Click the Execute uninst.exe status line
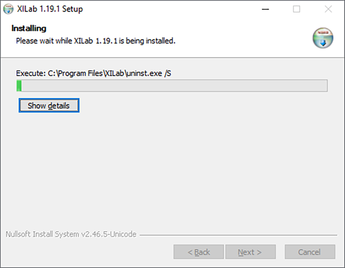The width and height of the screenshot is (345, 268). pyautogui.click(x=93, y=73)
